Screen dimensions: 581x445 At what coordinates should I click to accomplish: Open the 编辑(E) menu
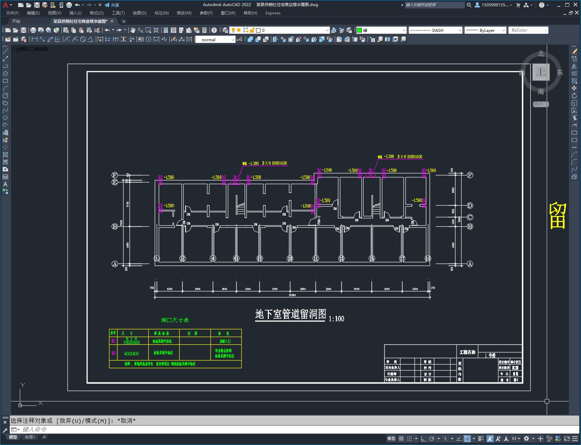pyautogui.click(x=33, y=13)
